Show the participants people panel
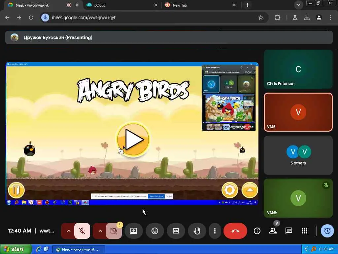The height and width of the screenshot is (254, 338). point(273,231)
